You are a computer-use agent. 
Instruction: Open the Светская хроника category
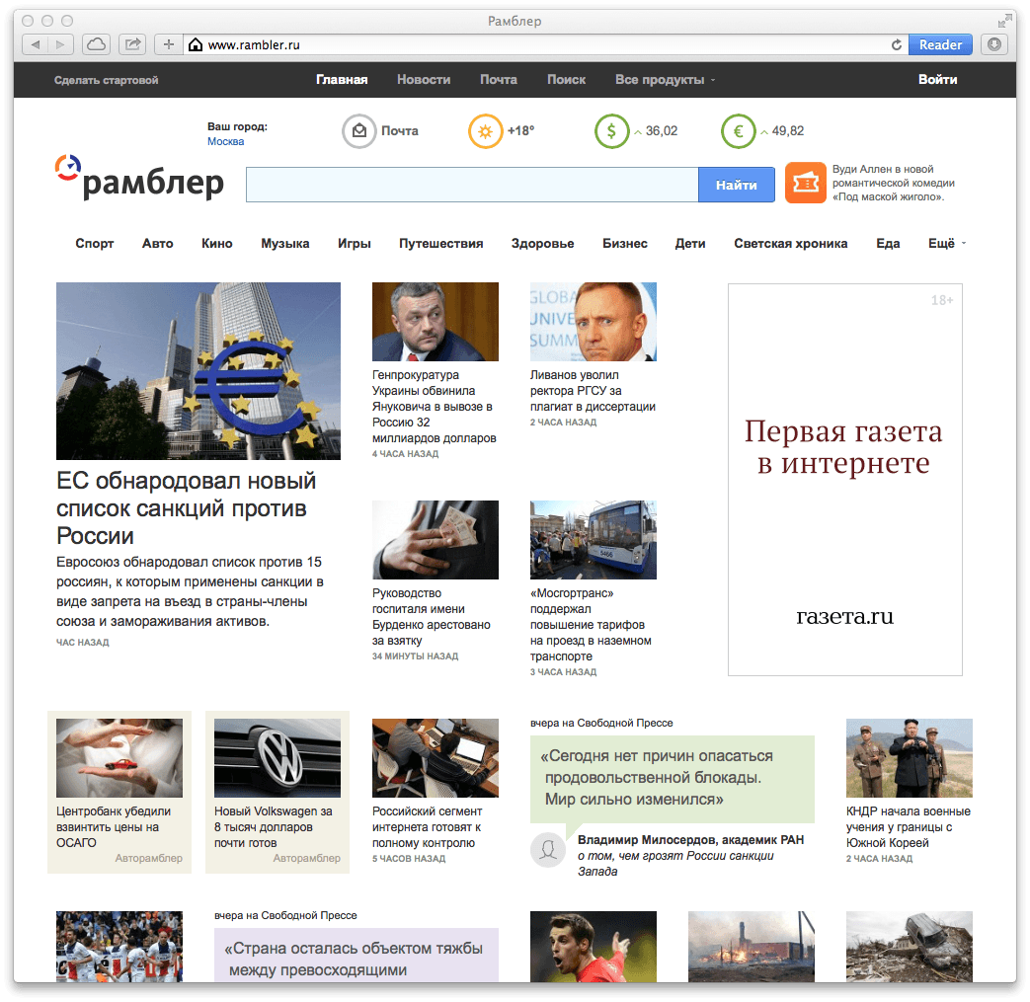pyautogui.click(x=791, y=244)
